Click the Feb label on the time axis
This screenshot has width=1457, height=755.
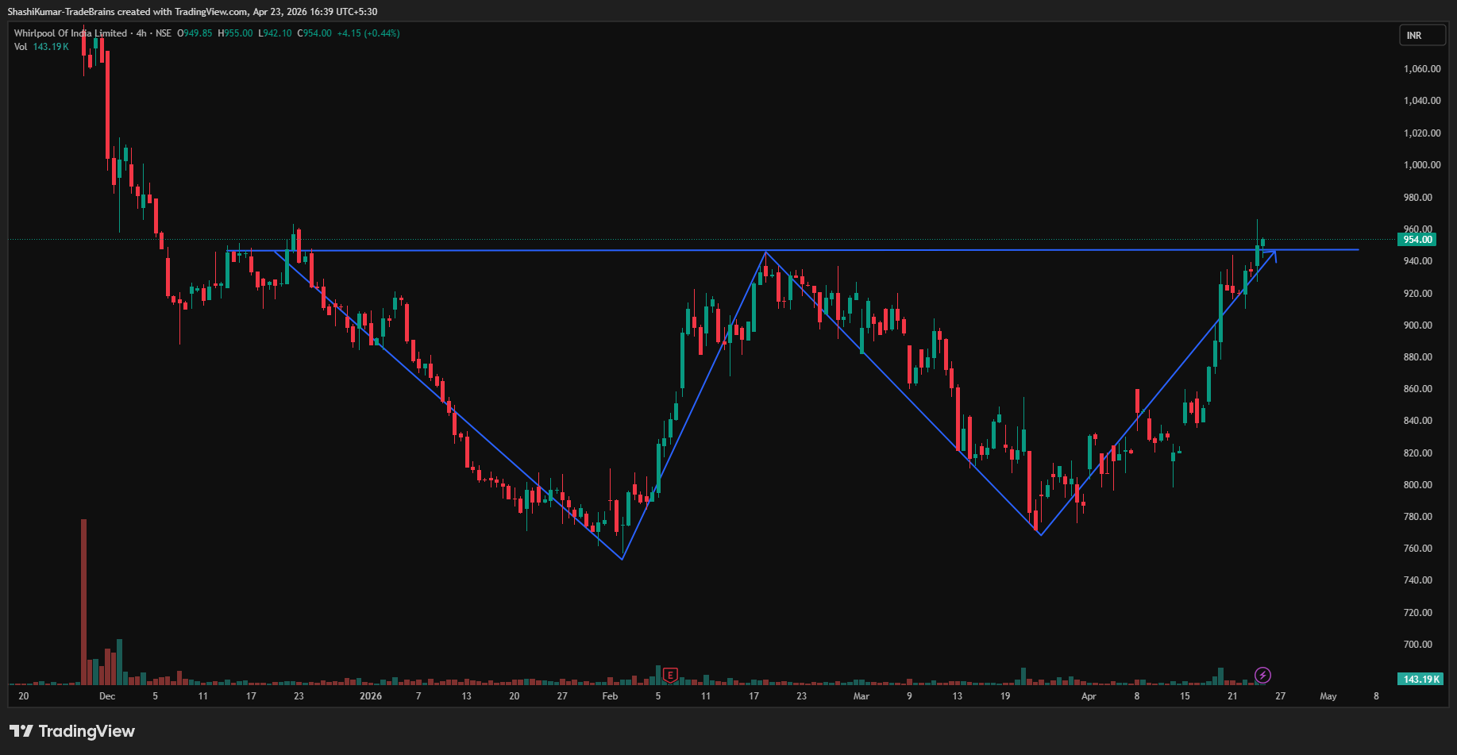[610, 696]
